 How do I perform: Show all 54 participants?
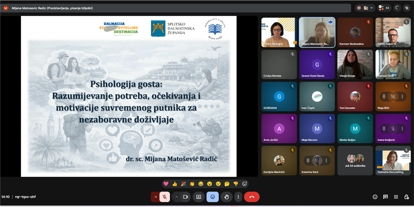384,8
